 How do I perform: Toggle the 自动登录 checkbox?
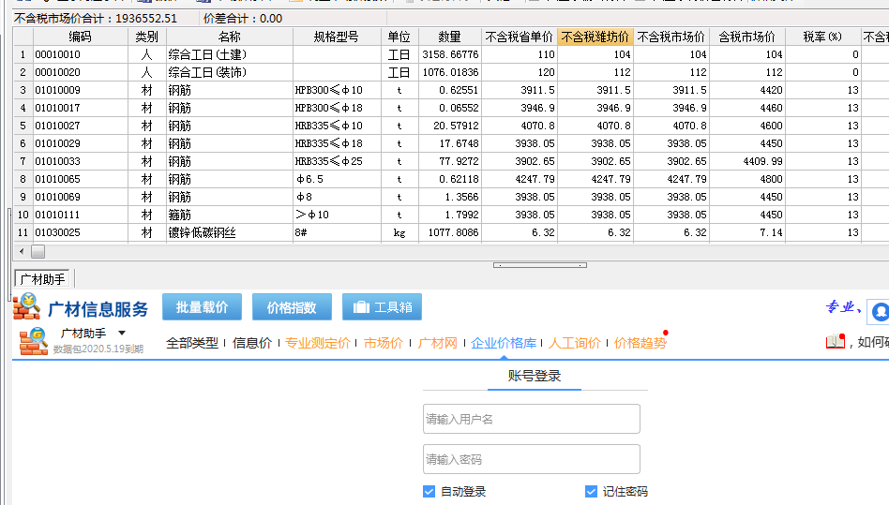(x=429, y=491)
